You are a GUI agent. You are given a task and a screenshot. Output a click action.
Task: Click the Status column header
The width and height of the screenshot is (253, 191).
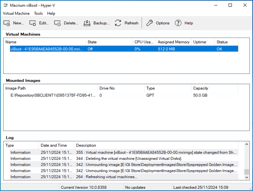tap(226, 42)
